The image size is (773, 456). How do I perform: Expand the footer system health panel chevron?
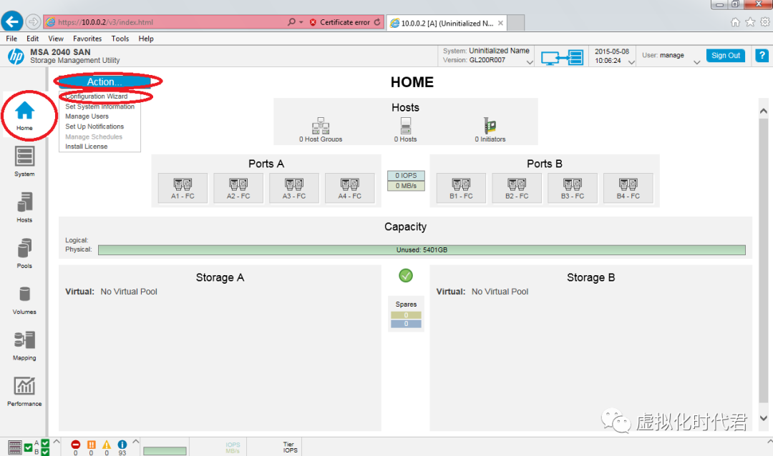57,441
